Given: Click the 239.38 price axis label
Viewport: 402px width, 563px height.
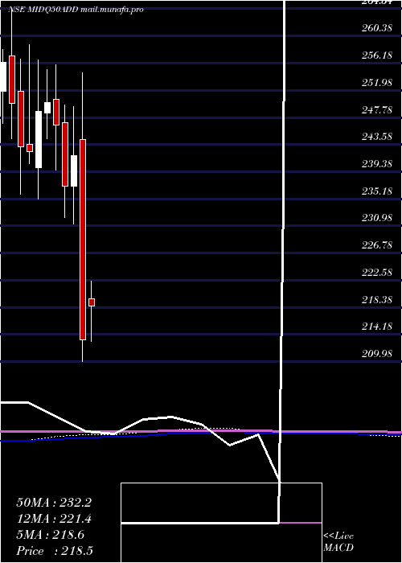Looking at the screenshot, I should point(377,164).
